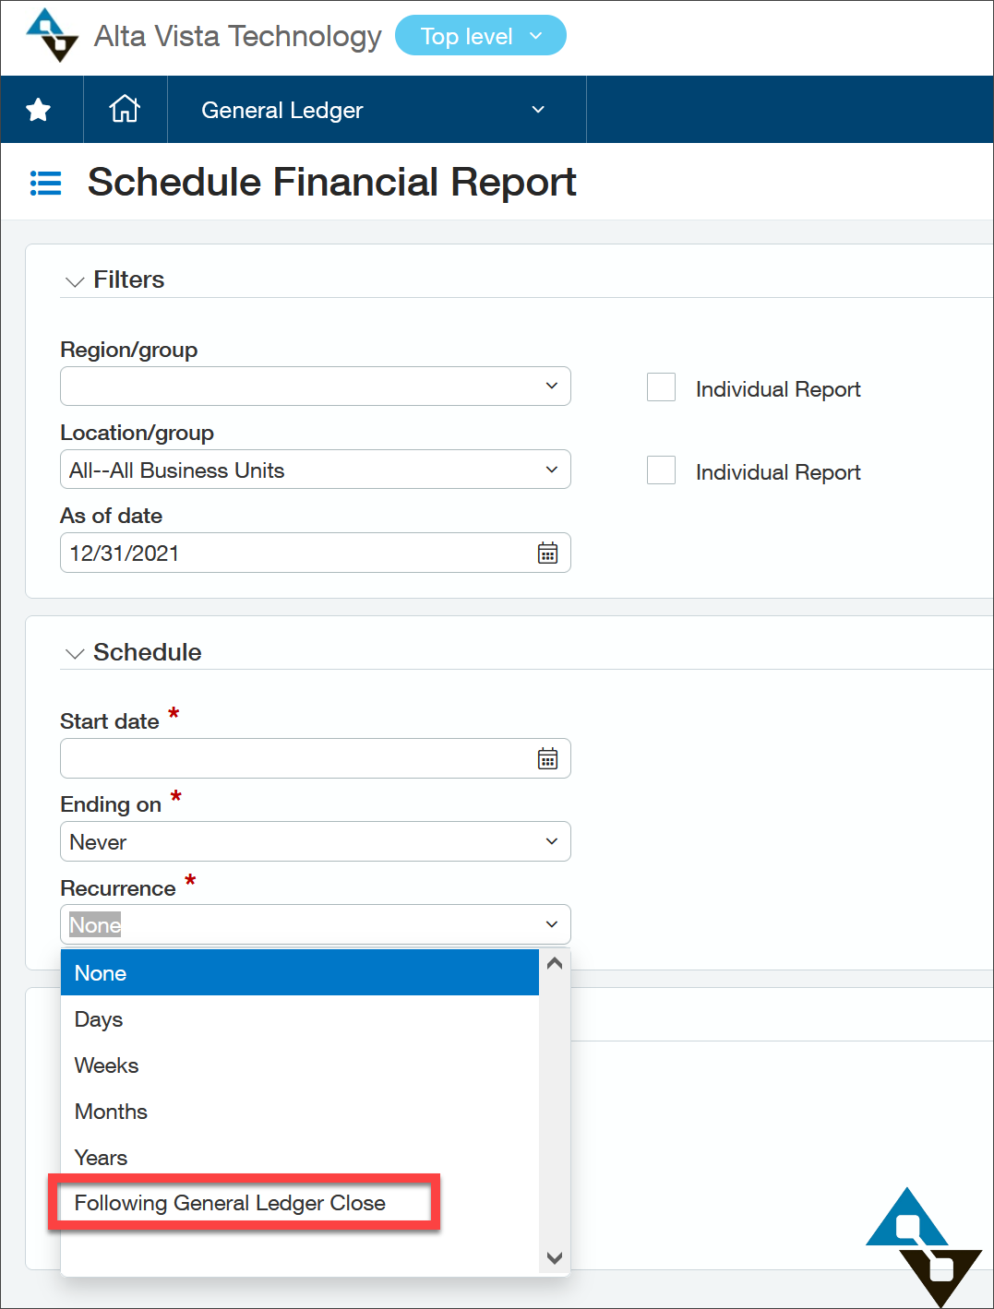Click the Alta Vista Technology logo
The image size is (994, 1309).
[x=52, y=35]
